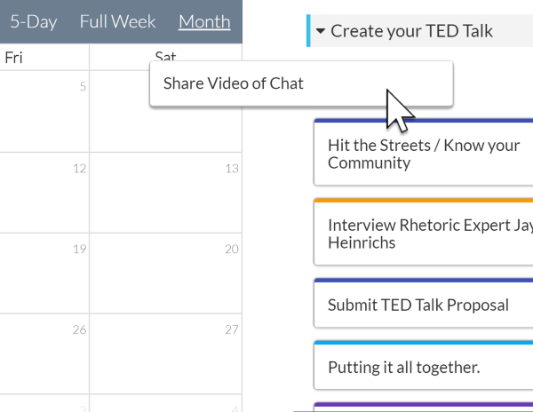Select the Month view tab
The width and height of the screenshot is (533, 412).
point(204,21)
